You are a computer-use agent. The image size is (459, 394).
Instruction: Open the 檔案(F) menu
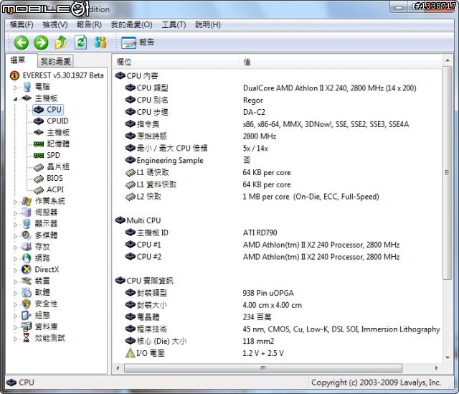click(22, 24)
